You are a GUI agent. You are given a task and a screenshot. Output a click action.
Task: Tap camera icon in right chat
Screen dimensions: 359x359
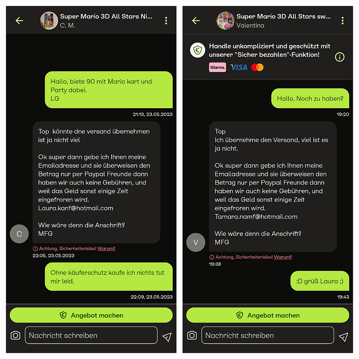(x=192, y=335)
